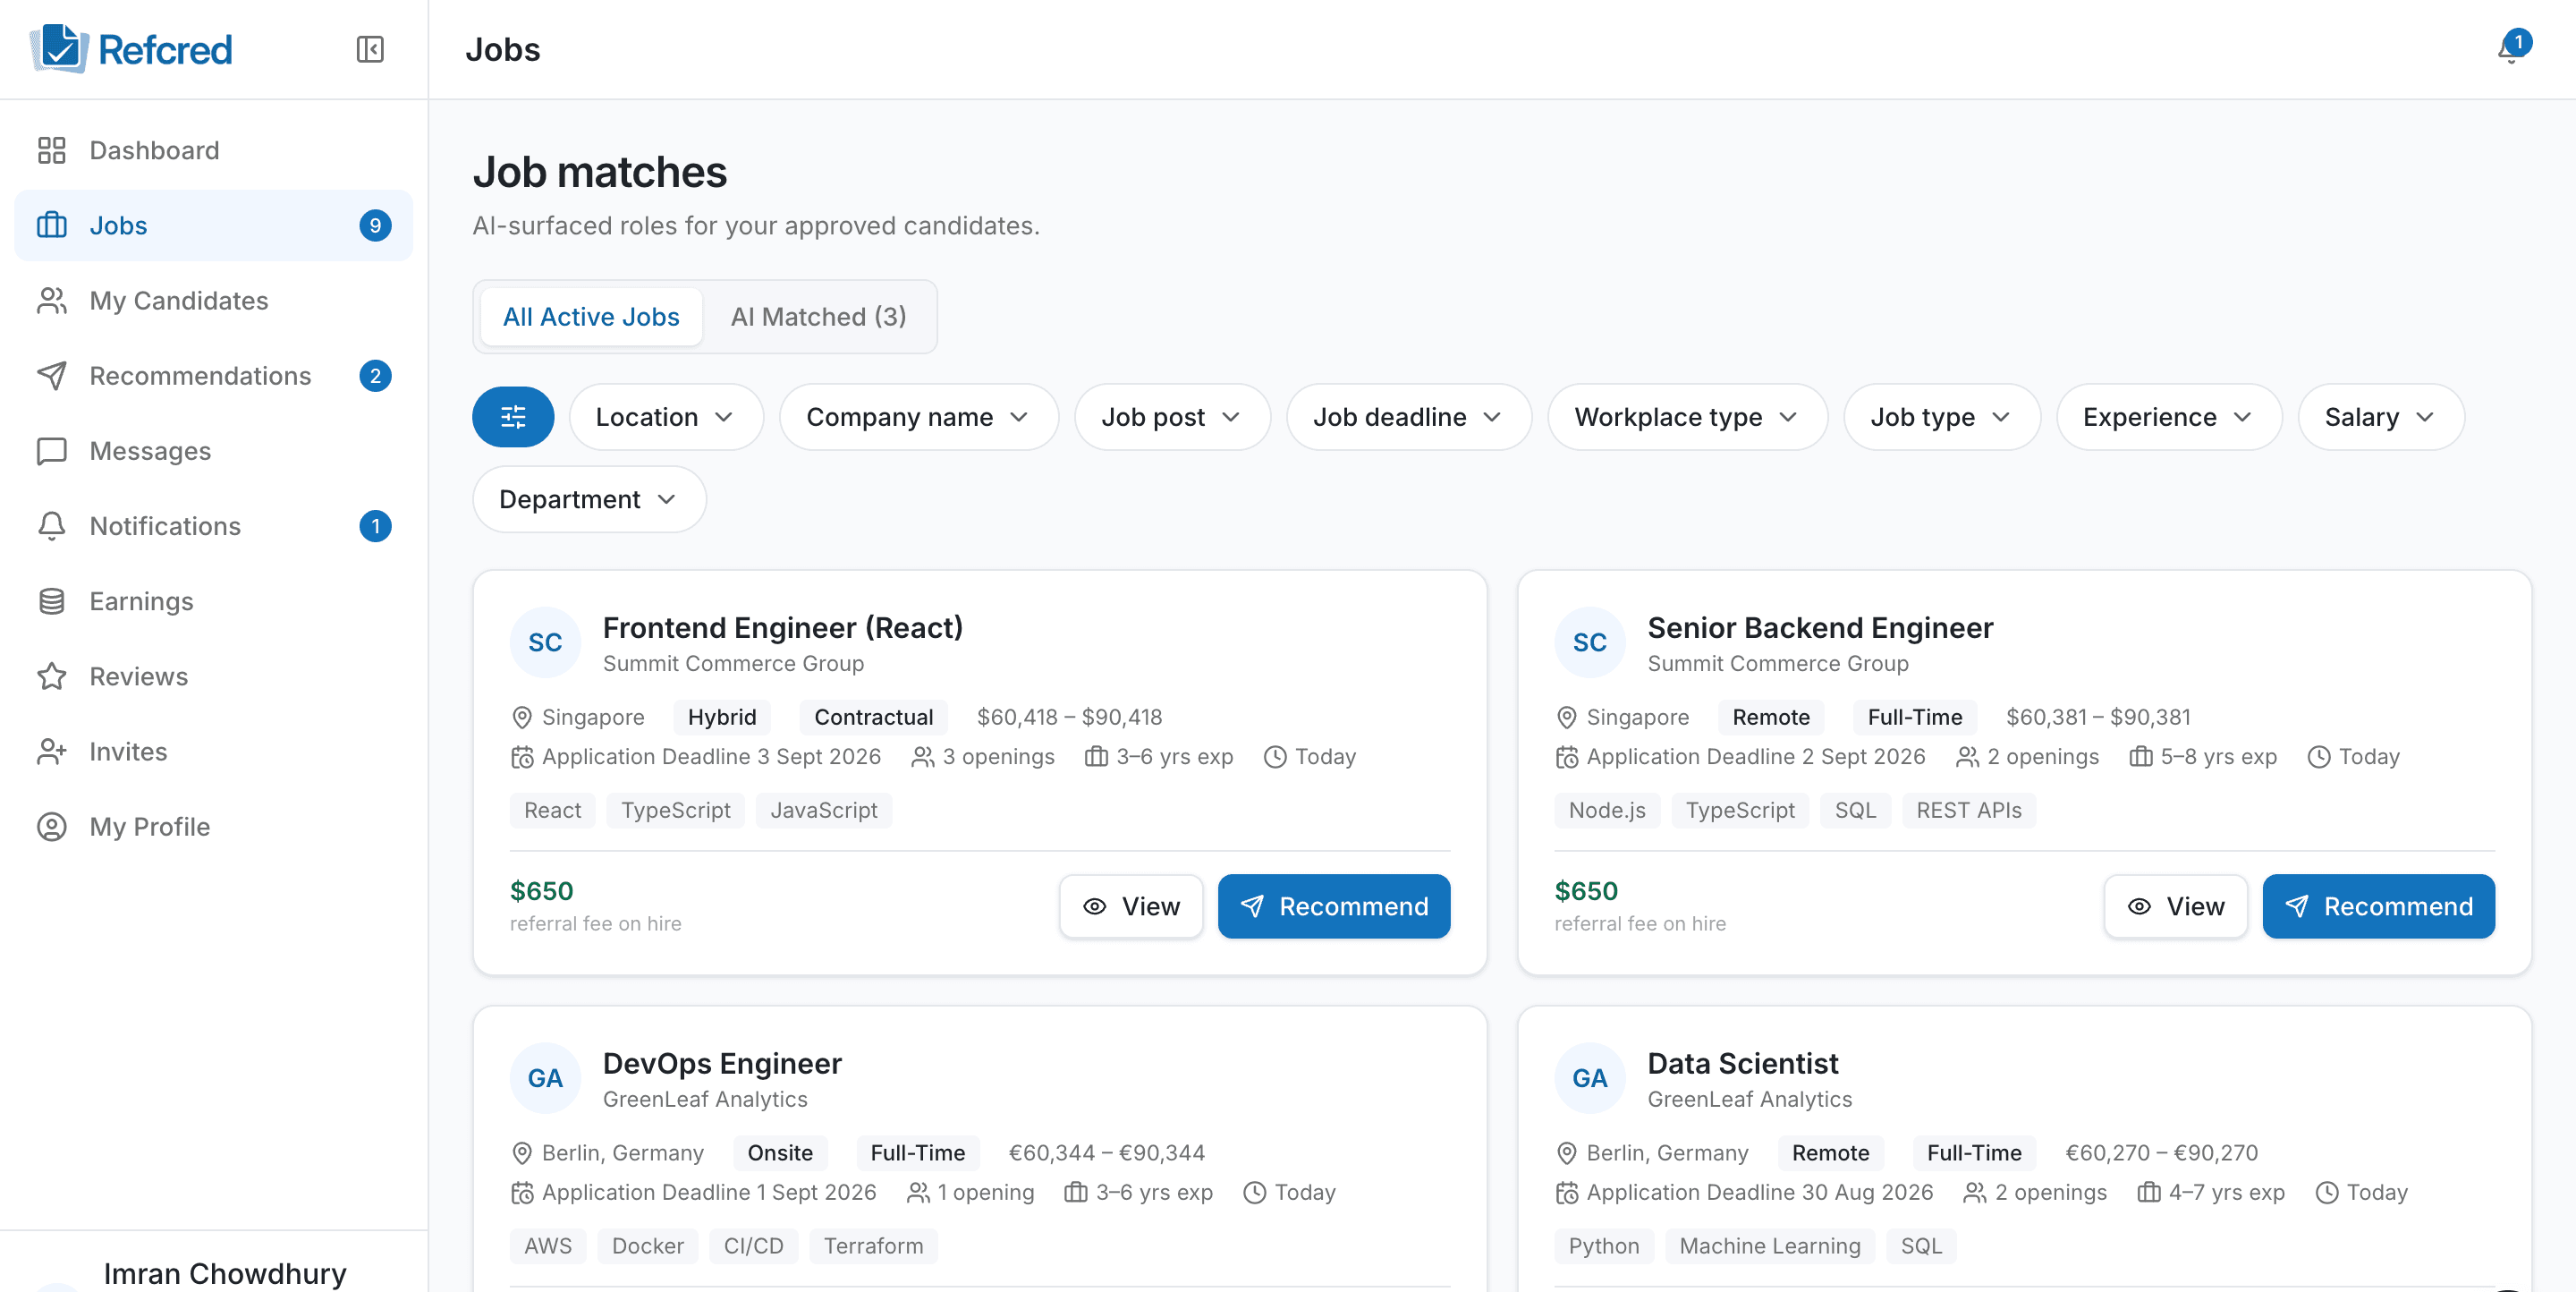The height and width of the screenshot is (1292, 2576).
Task: Click the My Profile avatar icon
Action: (52, 826)
